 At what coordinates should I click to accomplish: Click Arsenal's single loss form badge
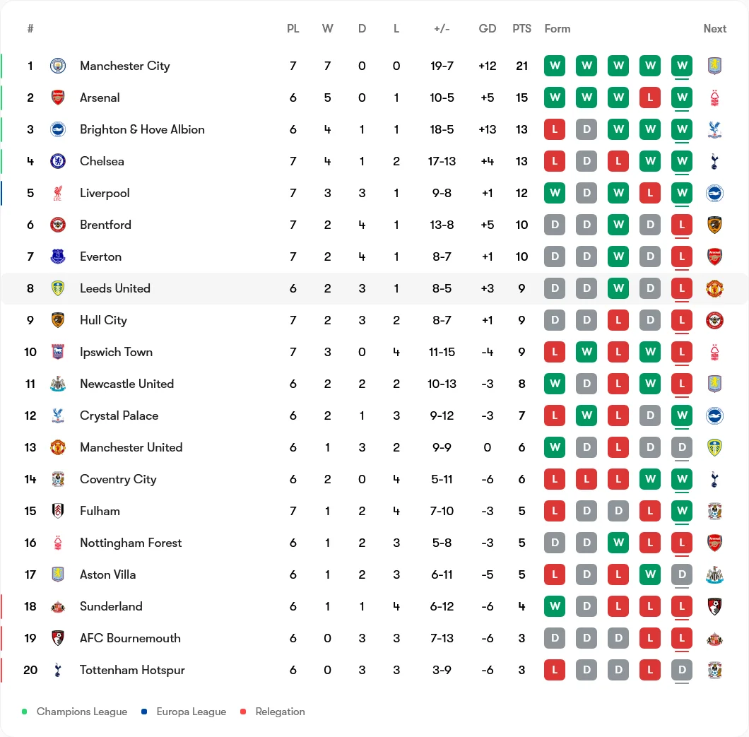point(650,98)
